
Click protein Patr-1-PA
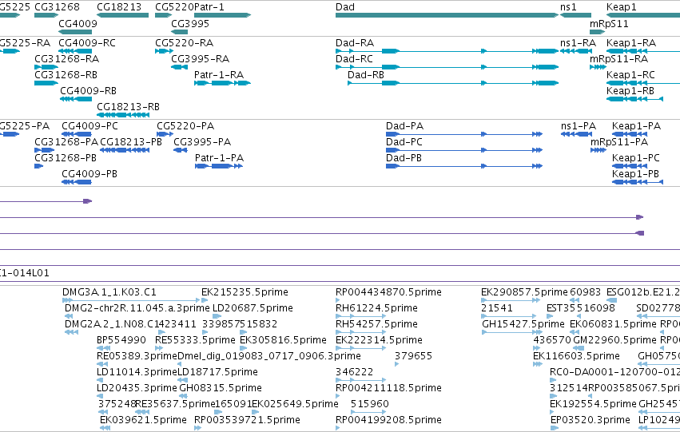[x=219, y=166]
